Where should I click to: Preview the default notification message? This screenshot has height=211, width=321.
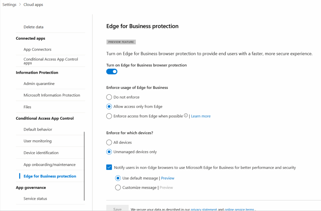(x=168, y=178)
